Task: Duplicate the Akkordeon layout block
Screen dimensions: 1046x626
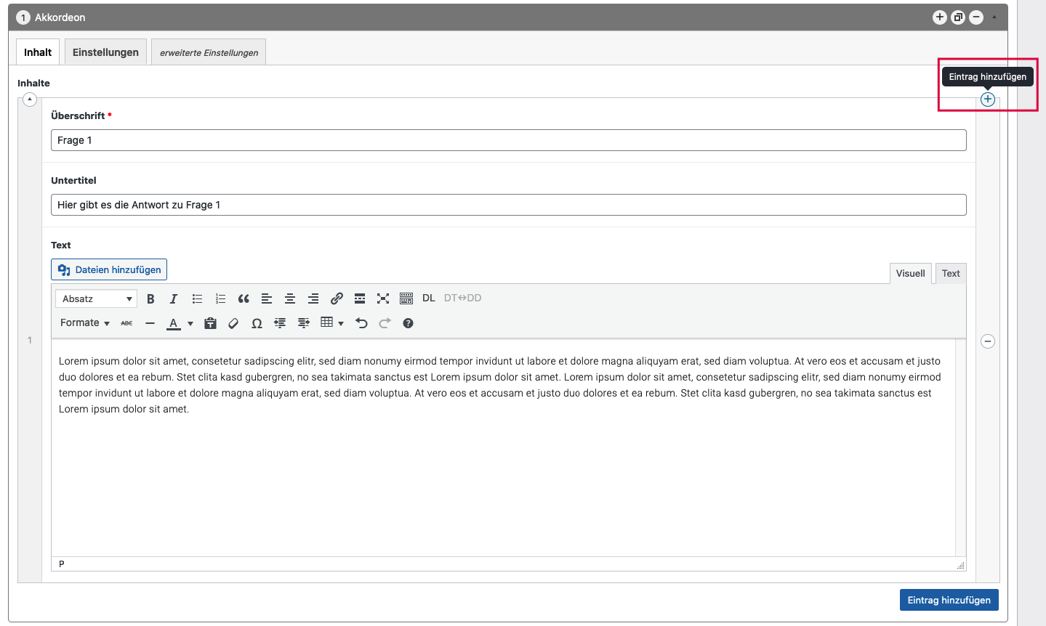Action: click(x=958, y=17)
